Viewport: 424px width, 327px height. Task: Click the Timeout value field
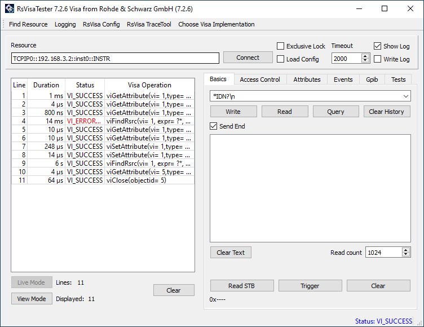click(346, 59)
